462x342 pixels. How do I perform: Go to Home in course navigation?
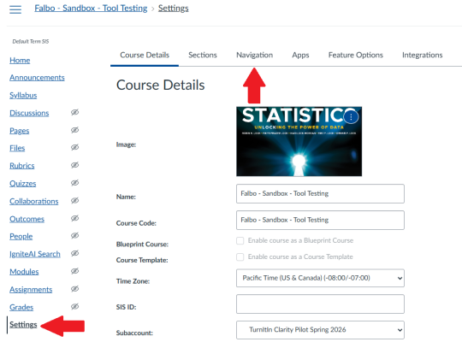click(20, 61)
